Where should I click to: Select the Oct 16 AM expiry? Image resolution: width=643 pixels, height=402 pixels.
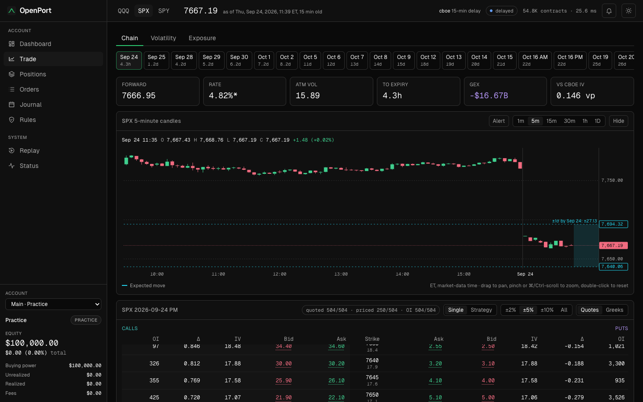click(x=535, y=61)
